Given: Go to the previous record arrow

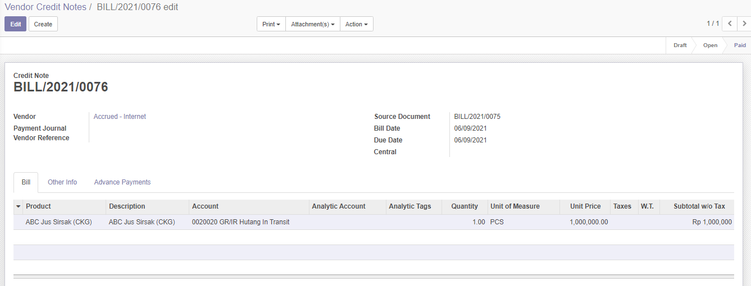Looking at the screenshot, I should (x=729, y=24).
